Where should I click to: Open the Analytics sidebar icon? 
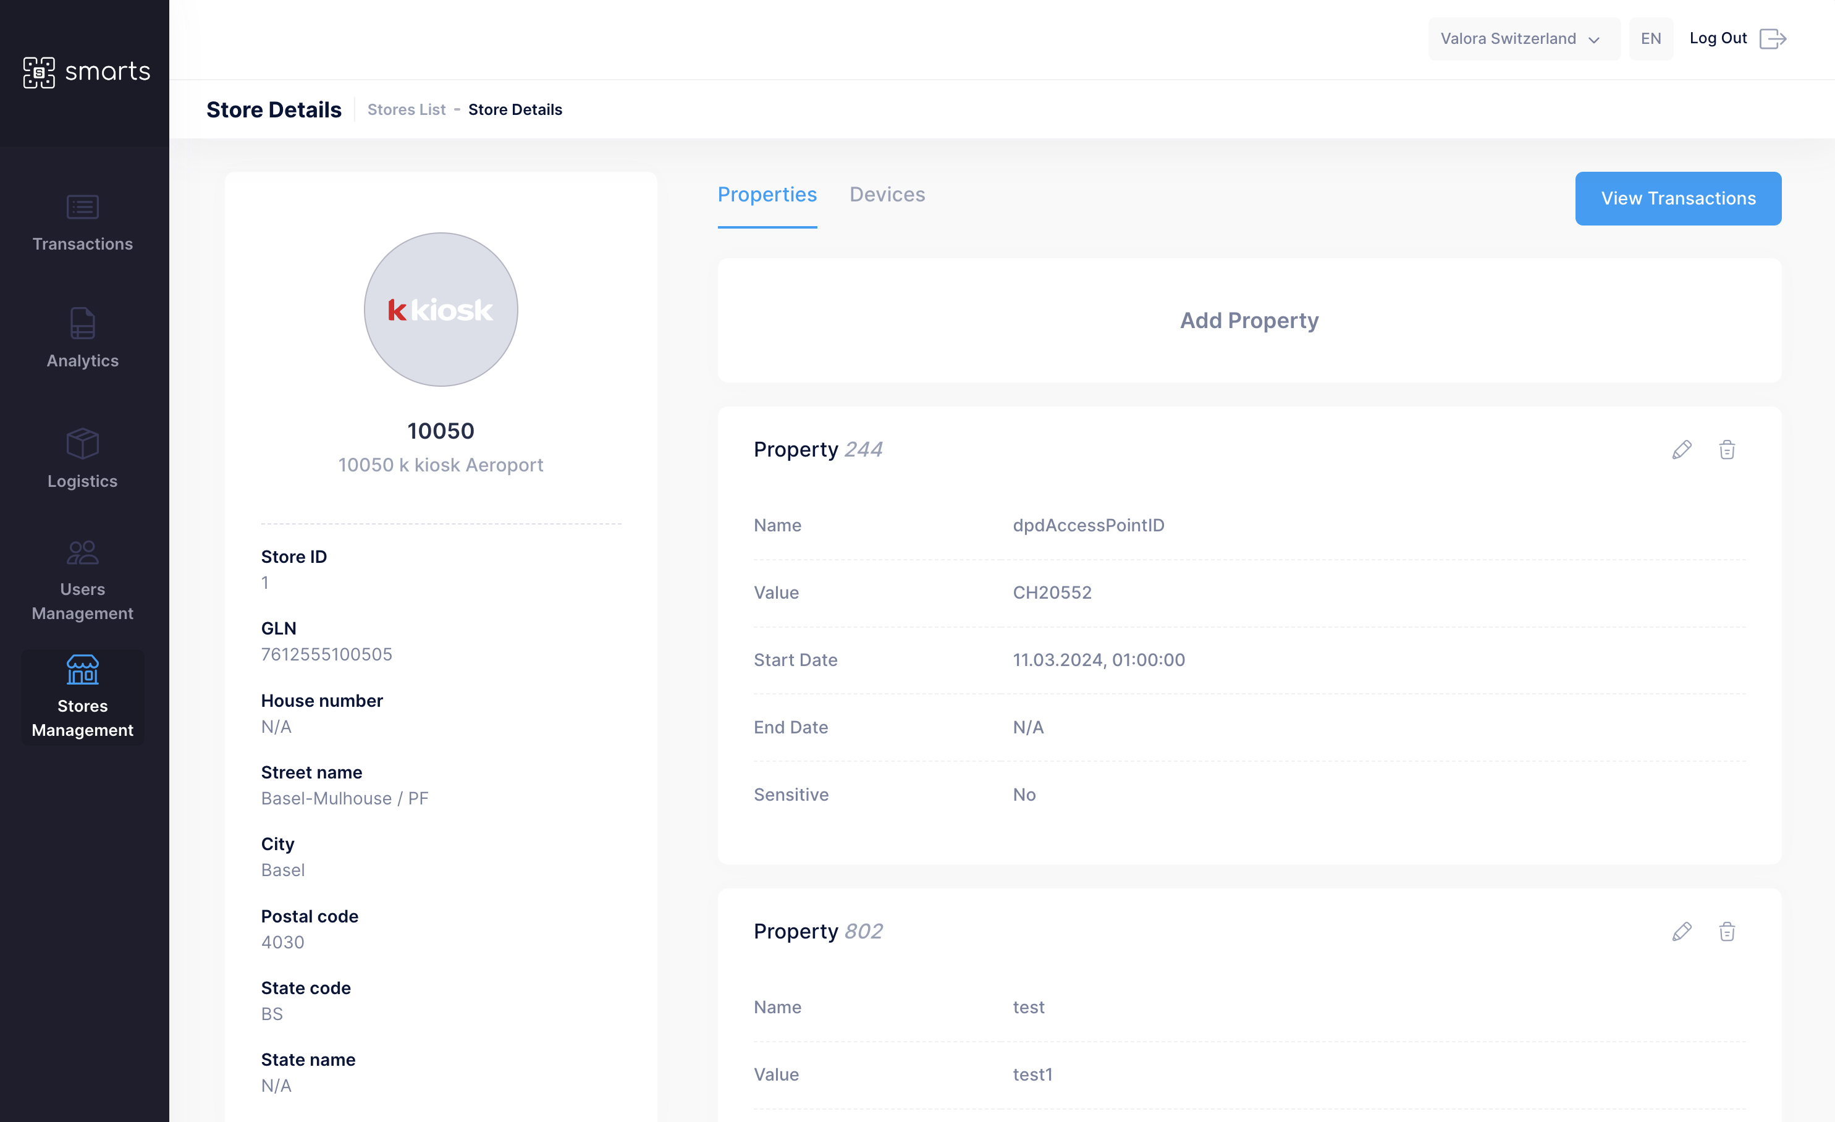click(83, 323)
